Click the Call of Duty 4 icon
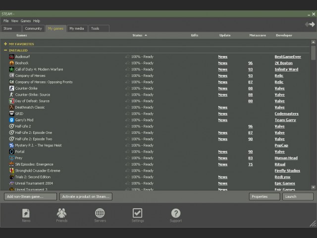This screenshot has height=238, width=317. 12,69
